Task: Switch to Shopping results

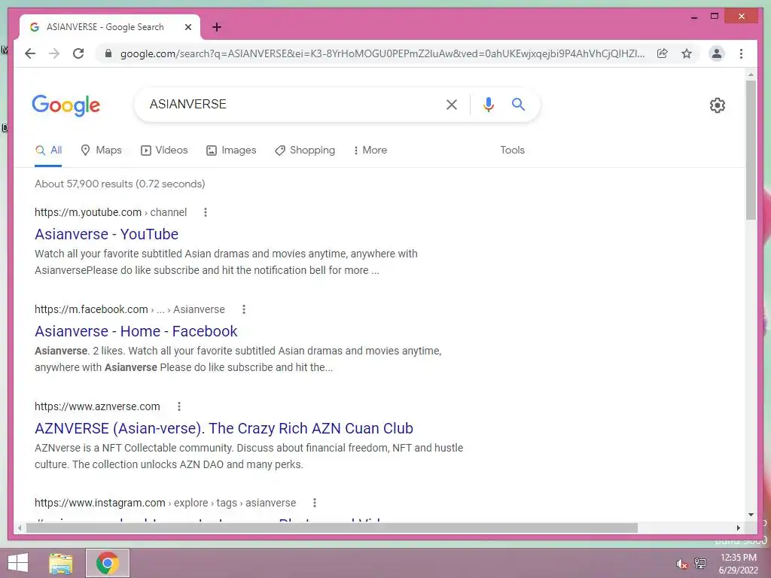Action: tap(305, 151)
